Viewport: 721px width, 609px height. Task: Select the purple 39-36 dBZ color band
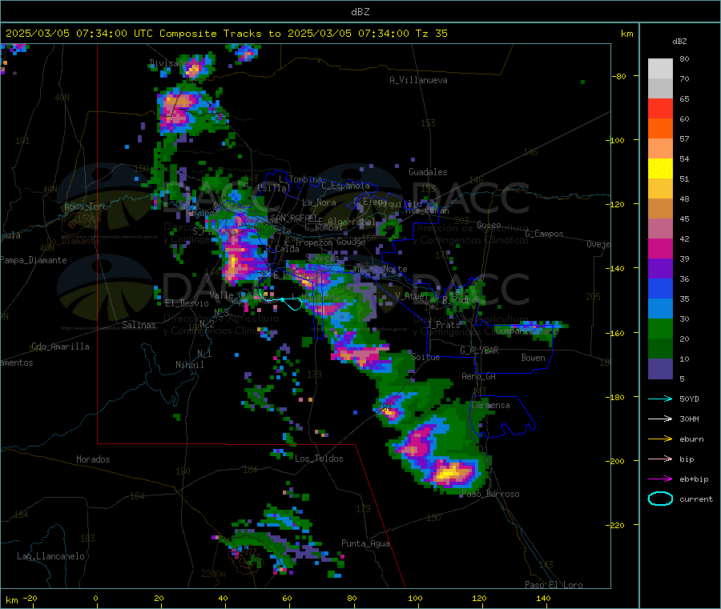(x=660, y=269)
